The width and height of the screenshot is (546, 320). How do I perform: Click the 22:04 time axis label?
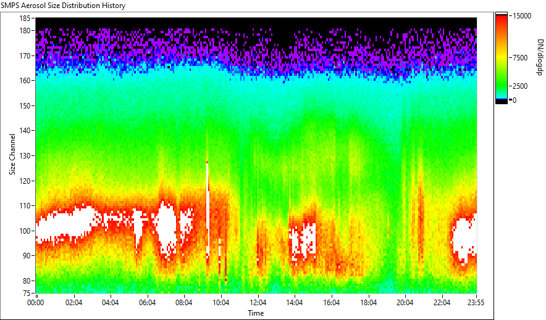[x=442, y=303]
